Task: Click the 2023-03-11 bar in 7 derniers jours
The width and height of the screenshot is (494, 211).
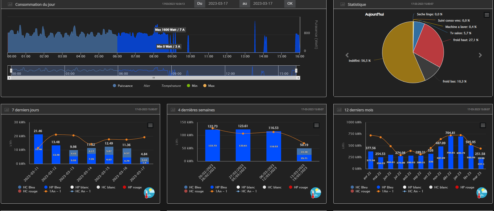Action: pos(38,149)
